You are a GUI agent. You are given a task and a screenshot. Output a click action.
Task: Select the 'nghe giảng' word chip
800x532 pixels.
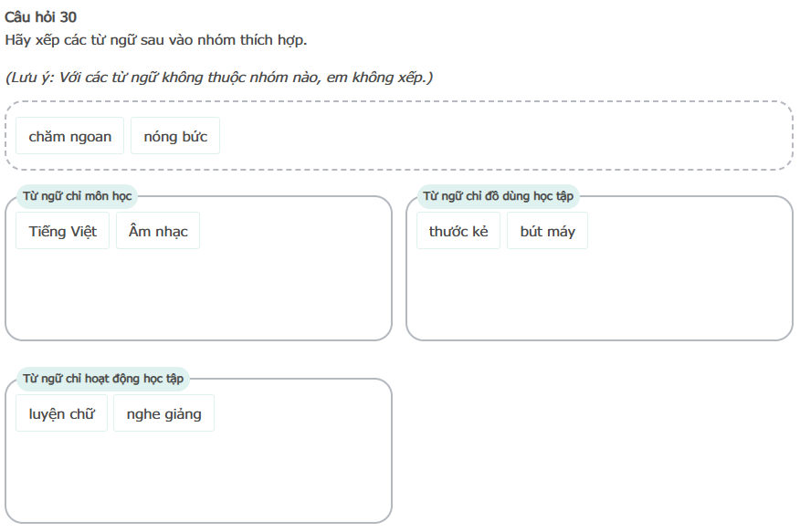tap(164, 414)
